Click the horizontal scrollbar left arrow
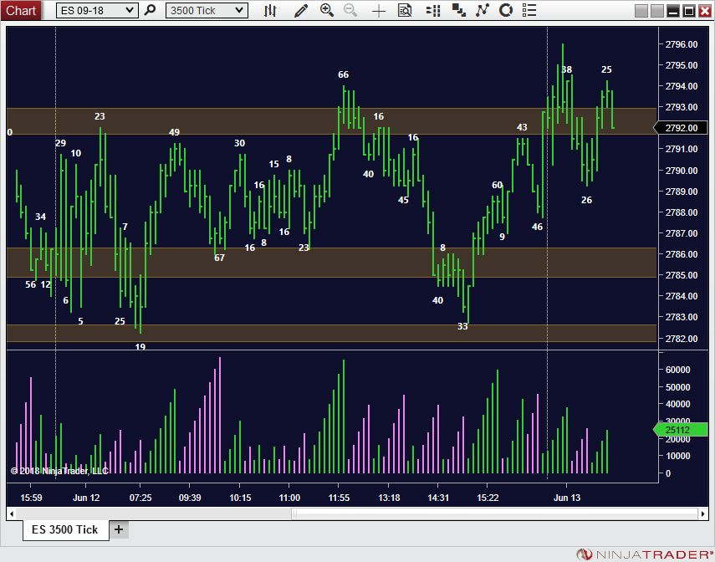This screenshot has height=562, width=715. pyautogui.click(x=12, y=514)
